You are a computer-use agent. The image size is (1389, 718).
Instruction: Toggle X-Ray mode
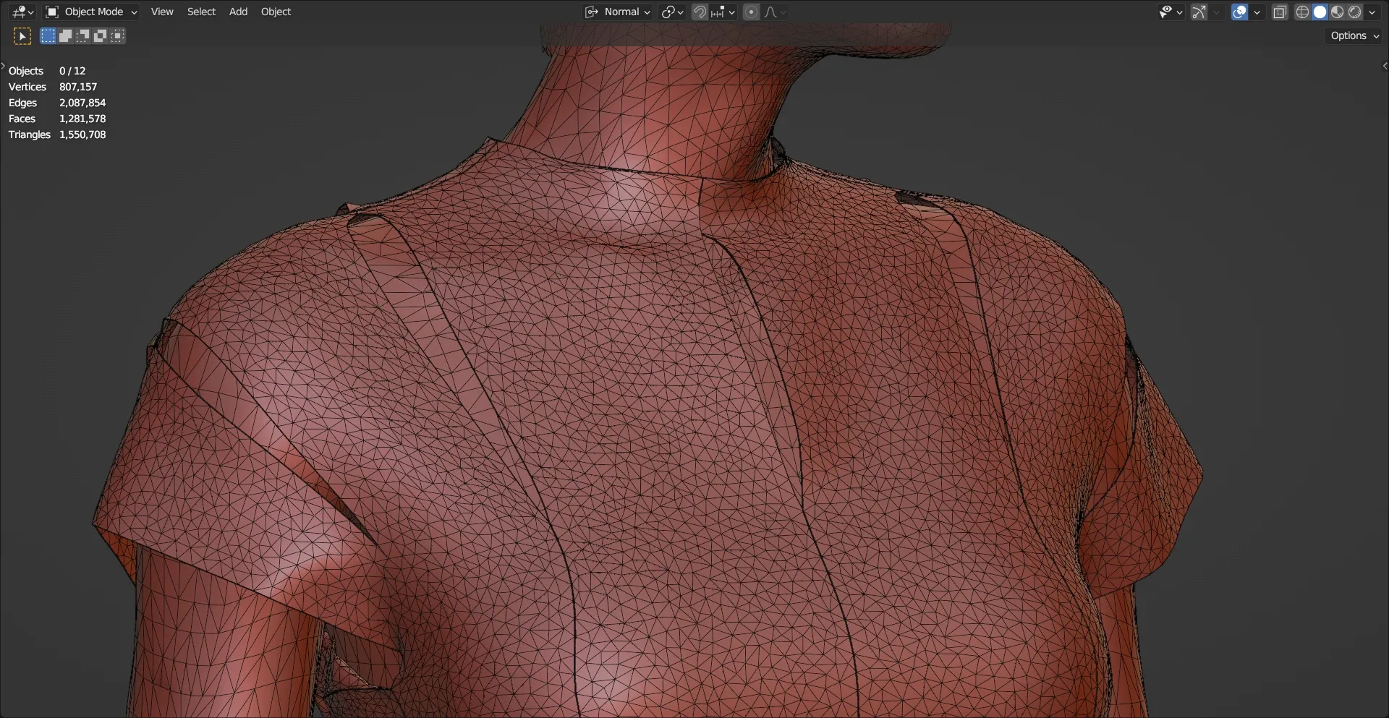click(x=1280, y=12)
